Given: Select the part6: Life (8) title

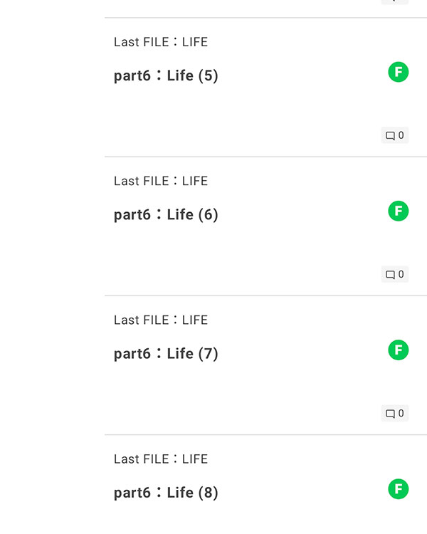Looking at the screenshot, I should tap(166, 492).
